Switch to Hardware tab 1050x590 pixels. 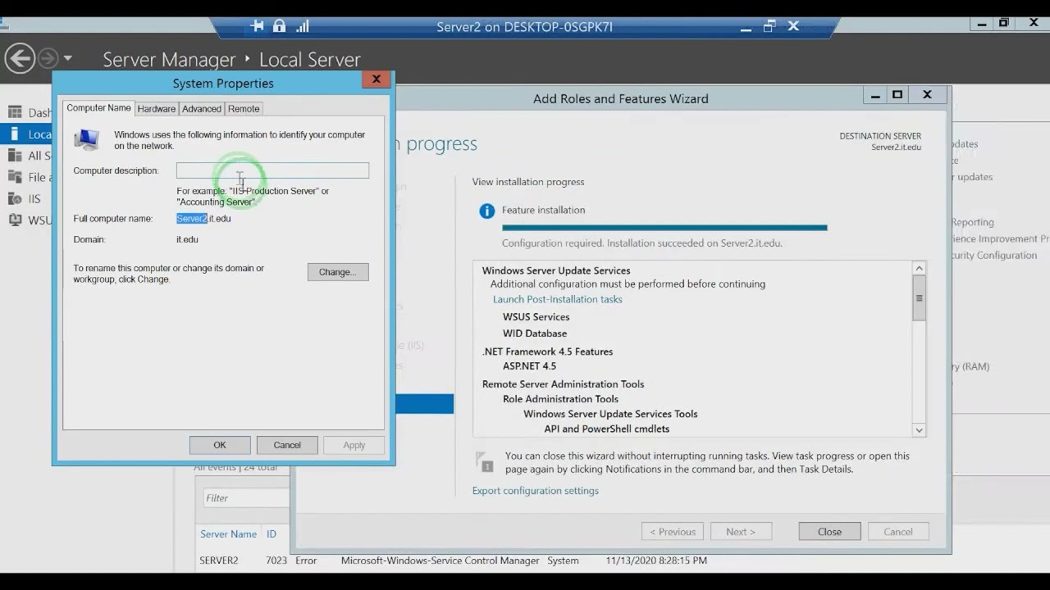[156, 108]
